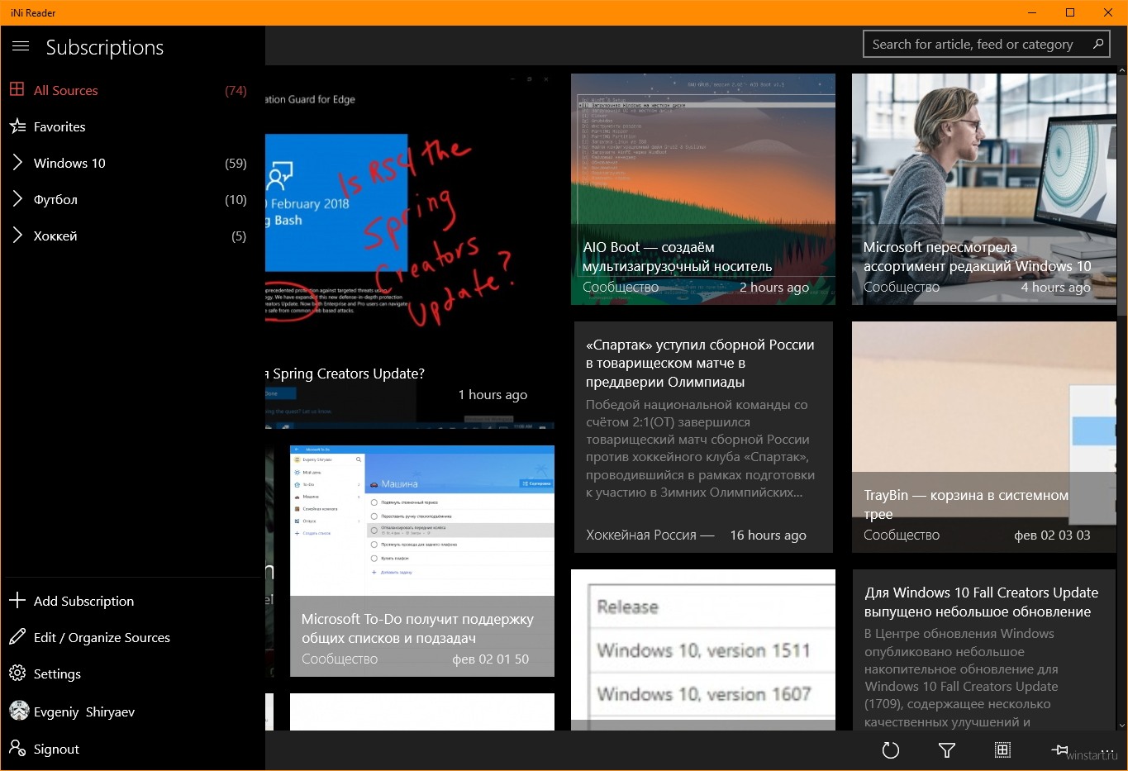Click the Edit pencil icon
This screenshot has width=1128, height=771.
coord(17,636)
